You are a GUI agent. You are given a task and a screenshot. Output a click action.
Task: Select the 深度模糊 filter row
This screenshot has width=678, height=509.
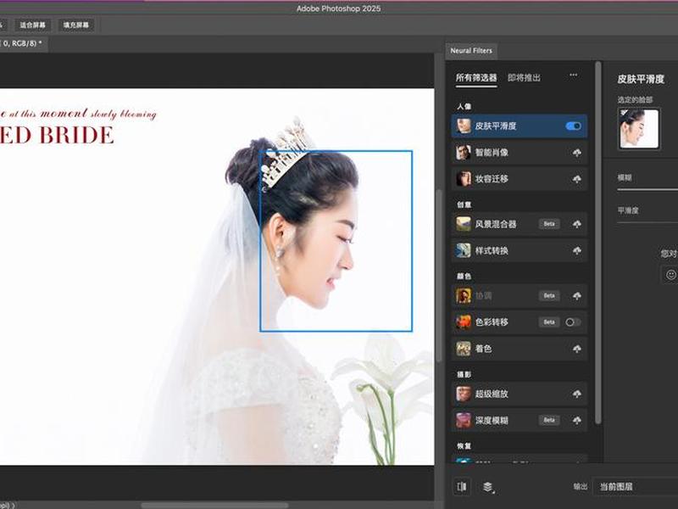(519, 420)
